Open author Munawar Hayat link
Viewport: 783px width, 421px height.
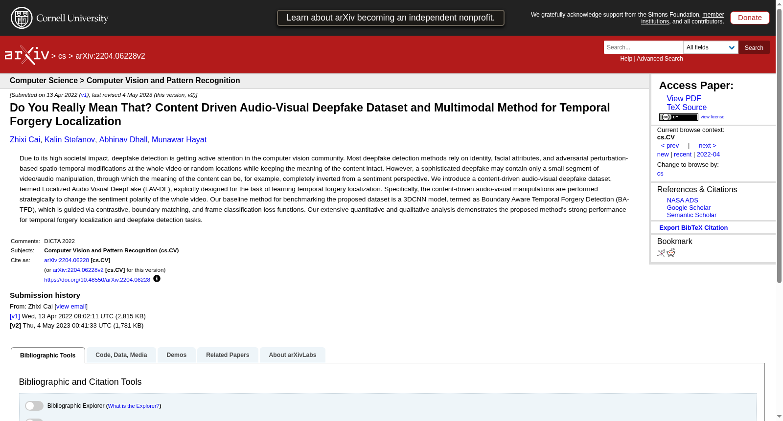[179, 140]
